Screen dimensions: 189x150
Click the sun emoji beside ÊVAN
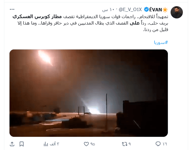[x=165, y=10]
